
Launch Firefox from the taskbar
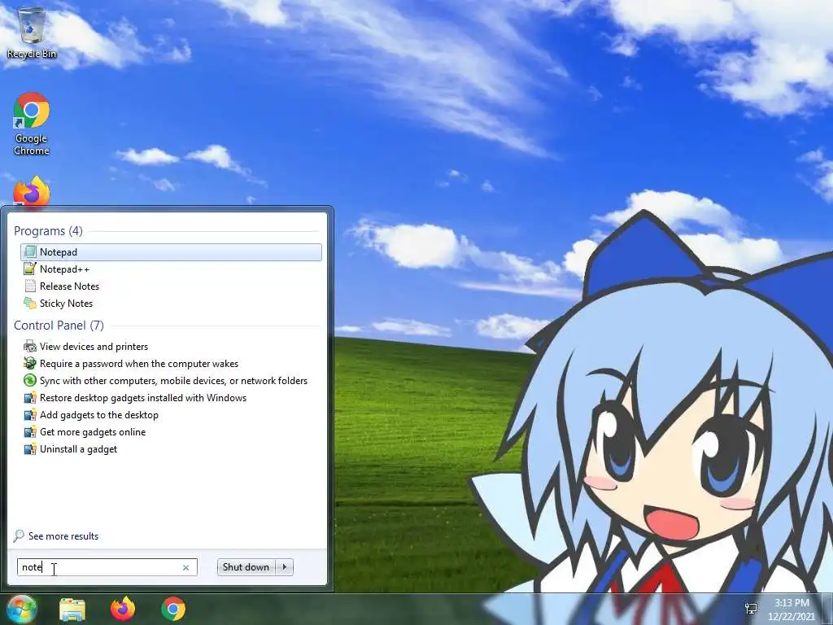[123, 609]
